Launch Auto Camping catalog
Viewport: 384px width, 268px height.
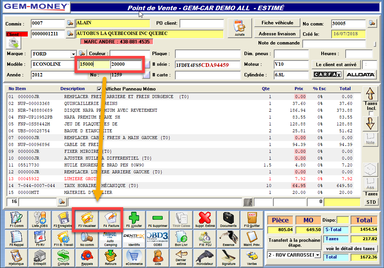(111, 238)
